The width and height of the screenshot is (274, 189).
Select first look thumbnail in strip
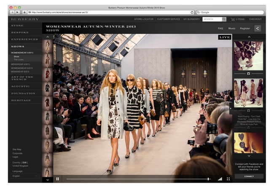point(47,46)
